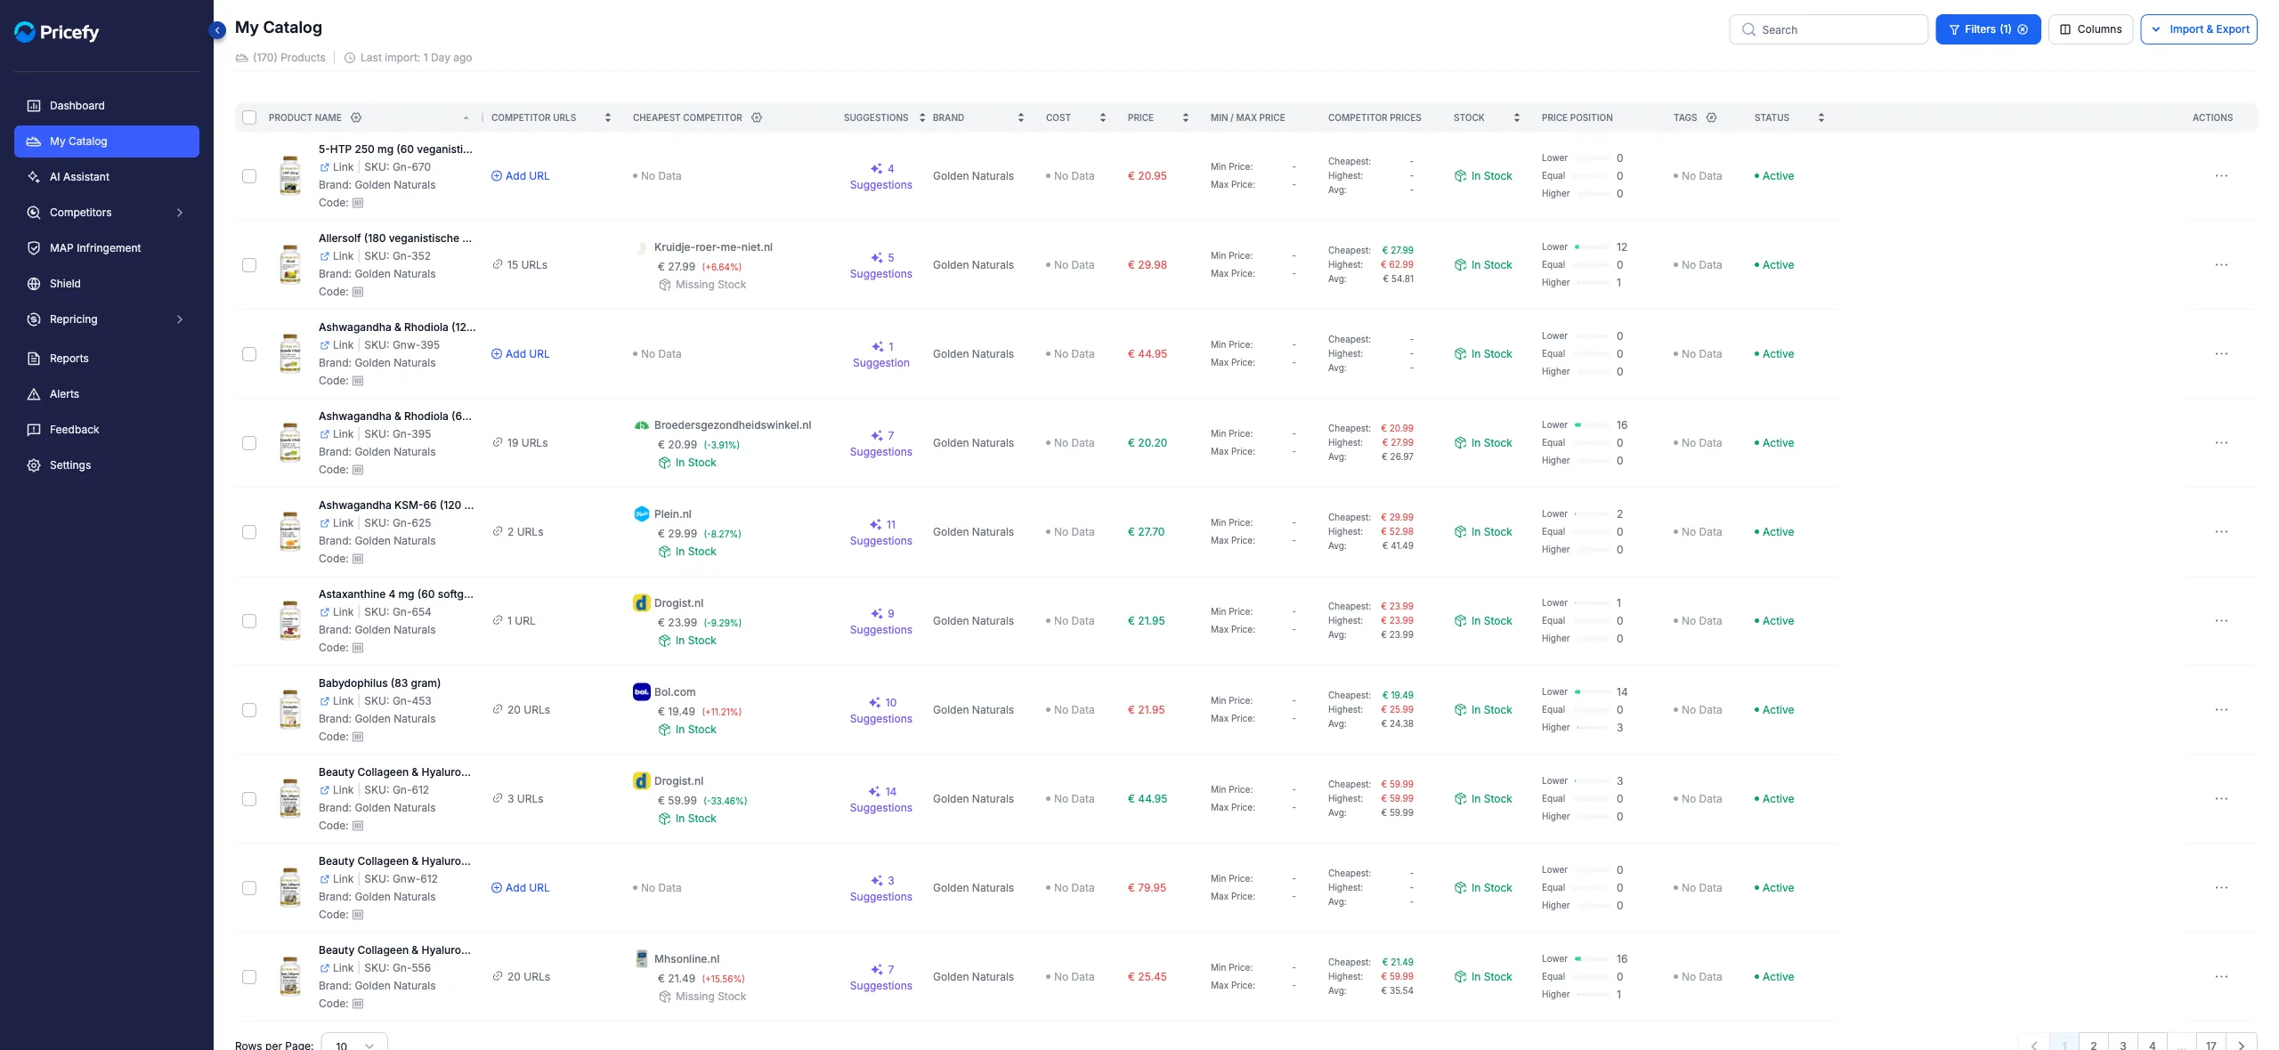2279x1050 pixels.
Task: Tick the select-all checkbox in table header
Action: click(x=249, y=117)
